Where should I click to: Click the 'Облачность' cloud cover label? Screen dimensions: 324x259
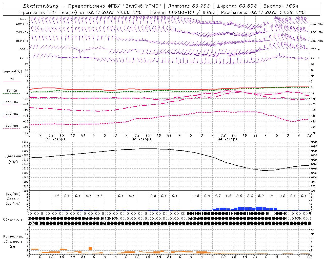click(13, 219)
